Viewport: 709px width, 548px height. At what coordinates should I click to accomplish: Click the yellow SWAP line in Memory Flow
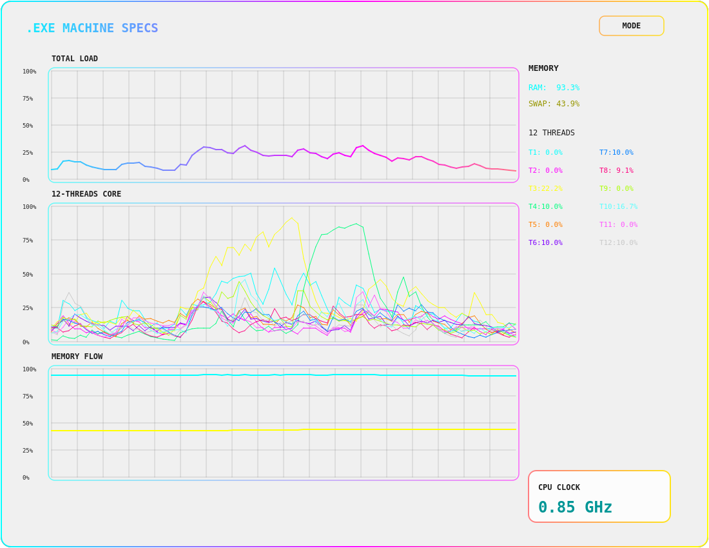[284, 430]
